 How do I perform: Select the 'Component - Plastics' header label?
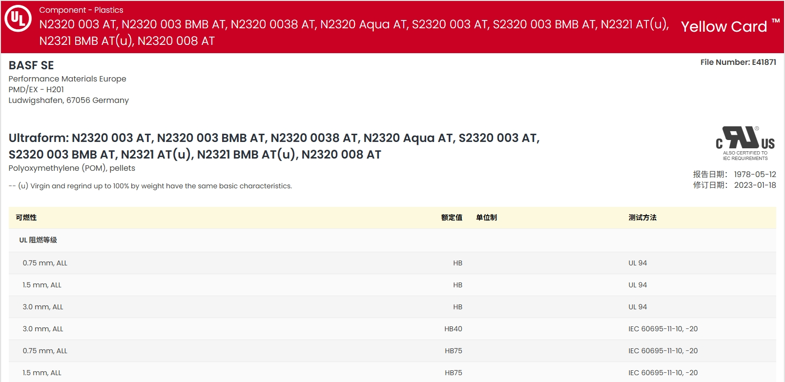pyautogui.click(x=81, y=10)
